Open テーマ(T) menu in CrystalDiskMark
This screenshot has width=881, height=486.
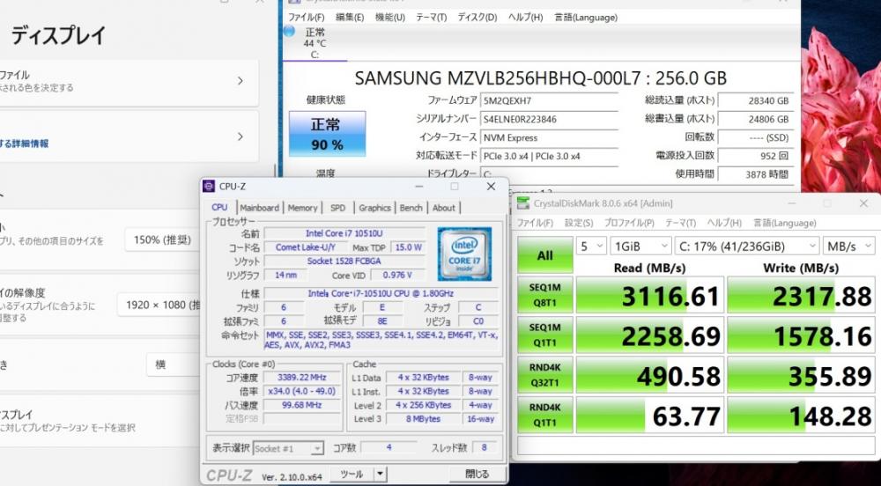pos(680,223)
